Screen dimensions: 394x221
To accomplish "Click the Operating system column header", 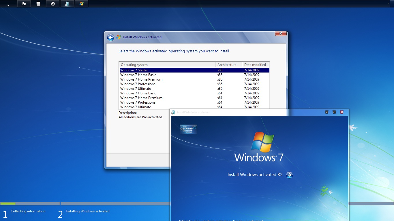I will tap(134, 64).
